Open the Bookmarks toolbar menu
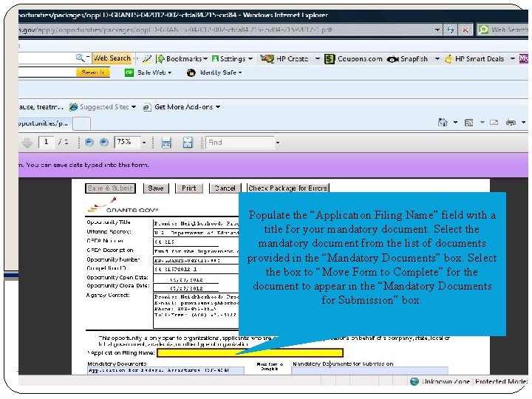 pos(182,58)
